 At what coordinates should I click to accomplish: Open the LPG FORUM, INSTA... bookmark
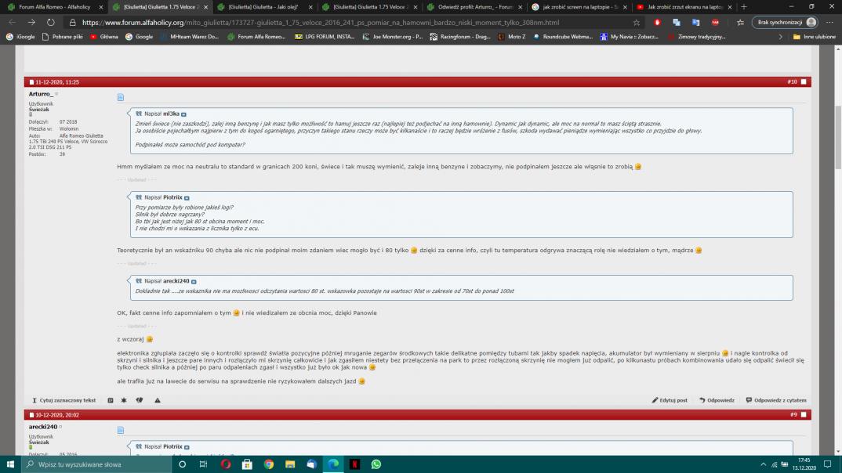click(325, 37)
